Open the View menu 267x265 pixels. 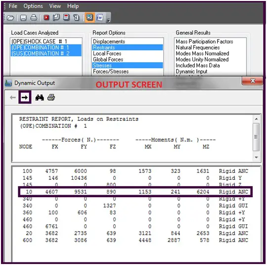[55, 6]
